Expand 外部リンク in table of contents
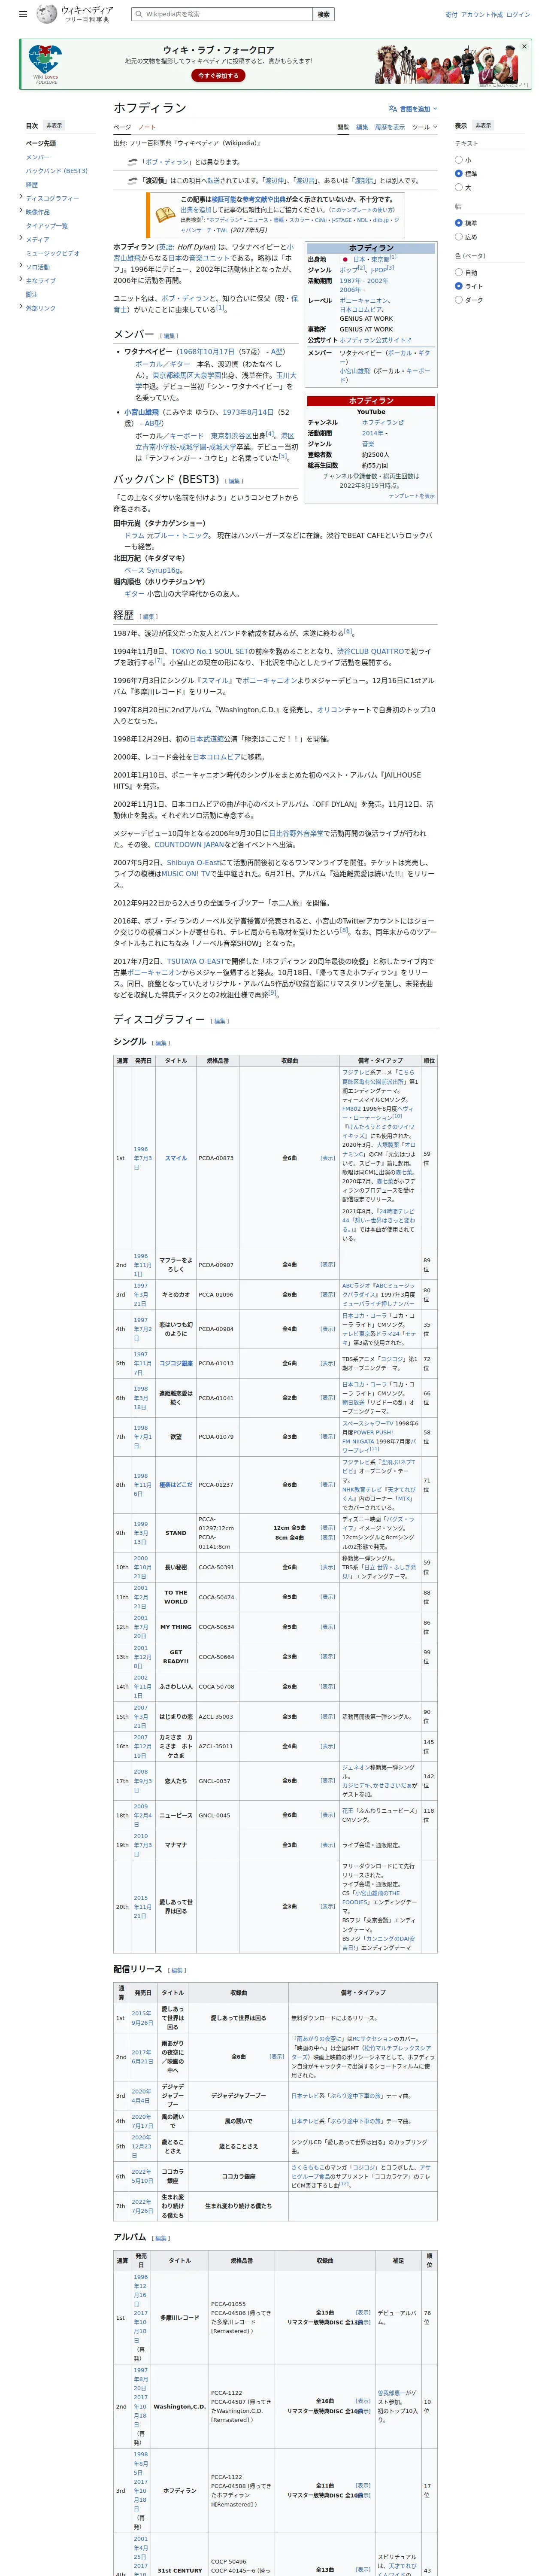 (20, 307)
